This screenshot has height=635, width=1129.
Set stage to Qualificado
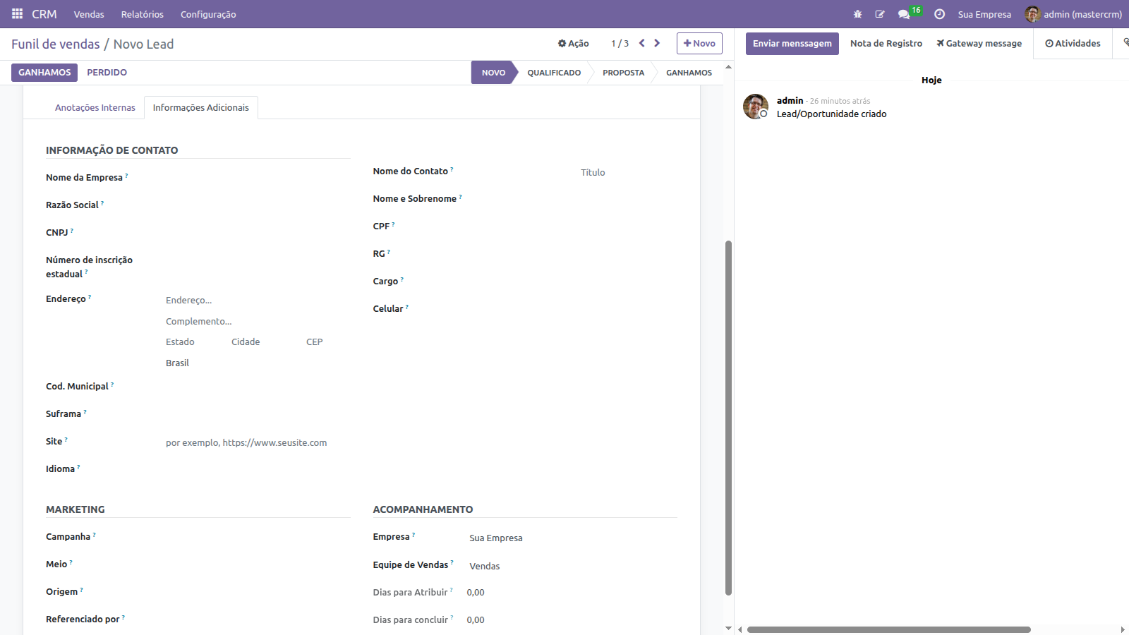(x=554, y=73)
